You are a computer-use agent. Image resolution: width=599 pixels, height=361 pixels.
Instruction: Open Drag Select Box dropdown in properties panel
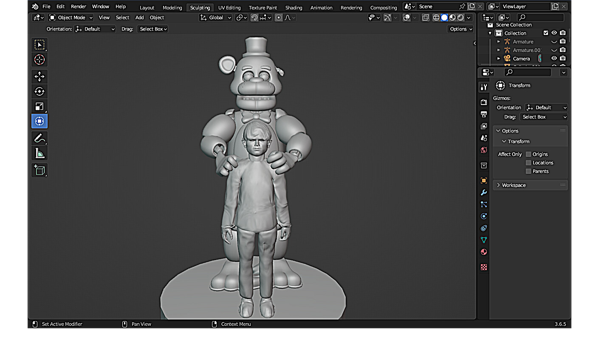pyautogui.click(x=544, y=117)
